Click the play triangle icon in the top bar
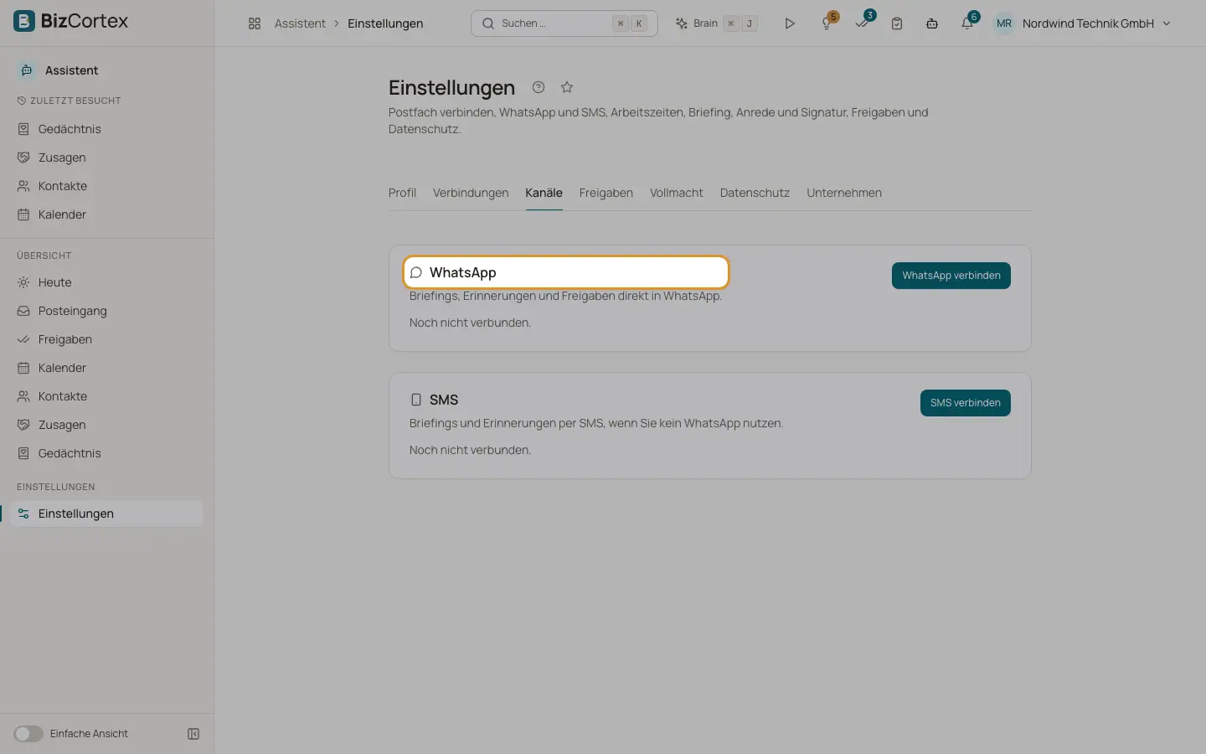1206x754 pixels. click(789, 23)
